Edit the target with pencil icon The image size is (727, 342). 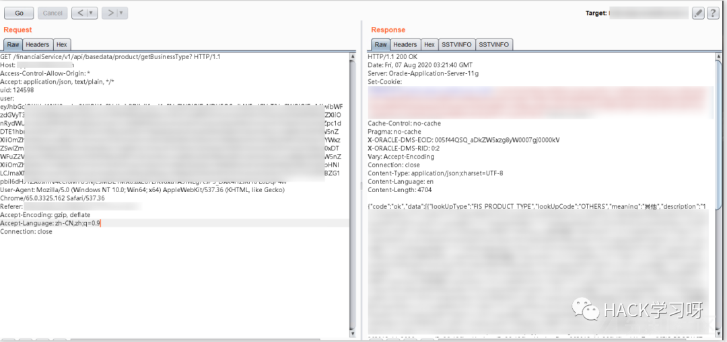point(698,13)
